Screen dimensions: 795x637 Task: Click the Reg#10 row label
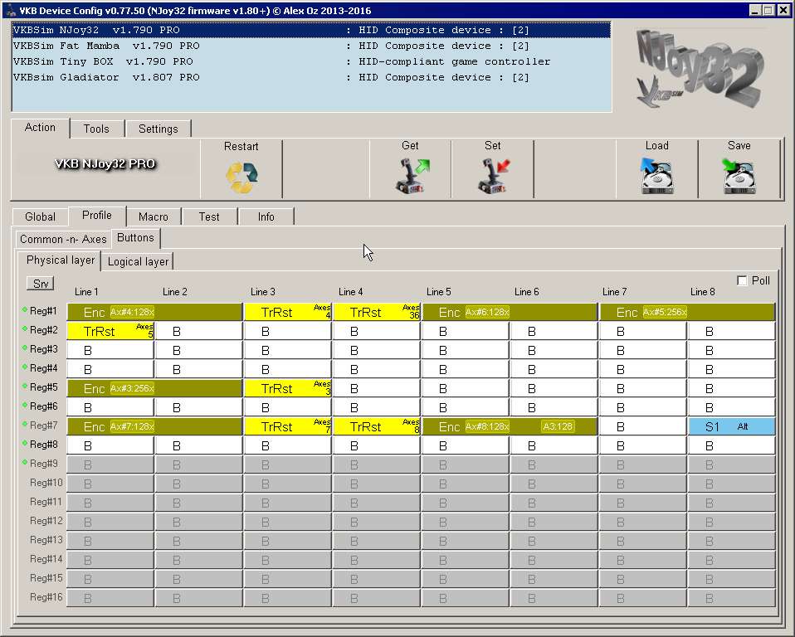46,483
